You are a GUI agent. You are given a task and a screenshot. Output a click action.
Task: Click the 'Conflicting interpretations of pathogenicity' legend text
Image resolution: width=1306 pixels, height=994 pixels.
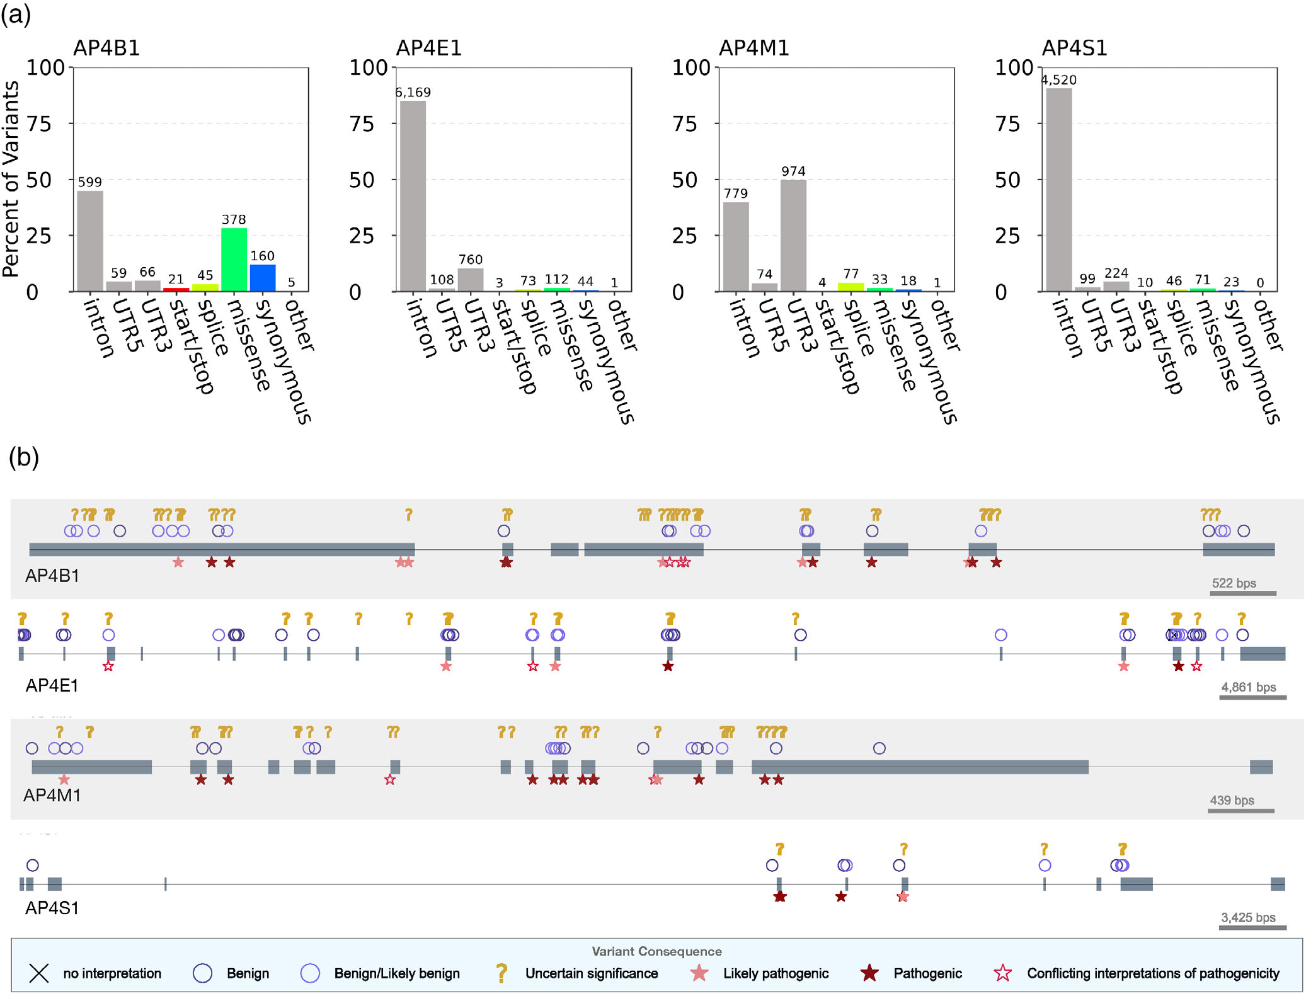[x=1153, y=973]
